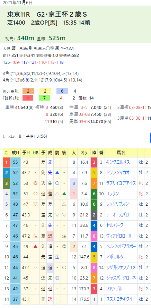Click the odds value 176.5
Viewport: 151px width, 308px height.
coord(85,299)
